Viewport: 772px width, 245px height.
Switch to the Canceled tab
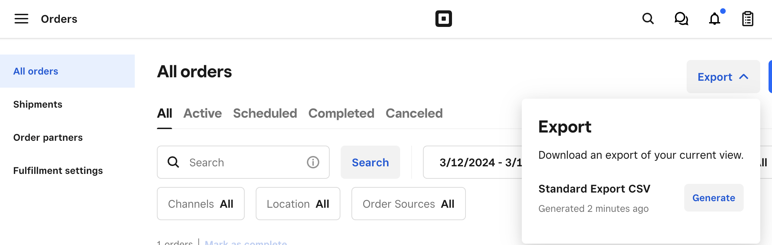click(414, 114)
